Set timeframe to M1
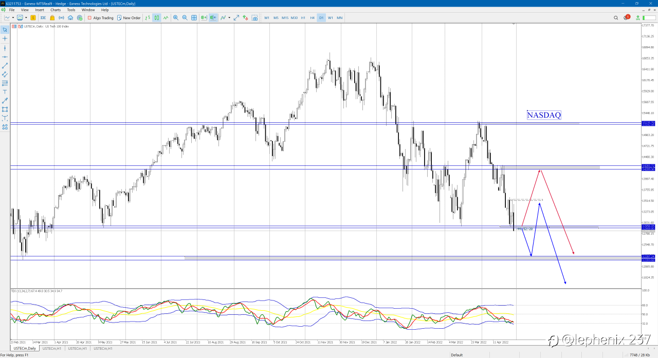This screenshot has height=358, width=658. click(x=267, y=17)
